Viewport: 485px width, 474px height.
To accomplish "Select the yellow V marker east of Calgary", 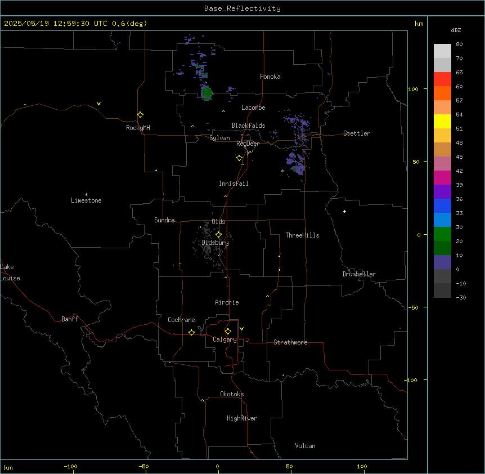I will point(241,329).
